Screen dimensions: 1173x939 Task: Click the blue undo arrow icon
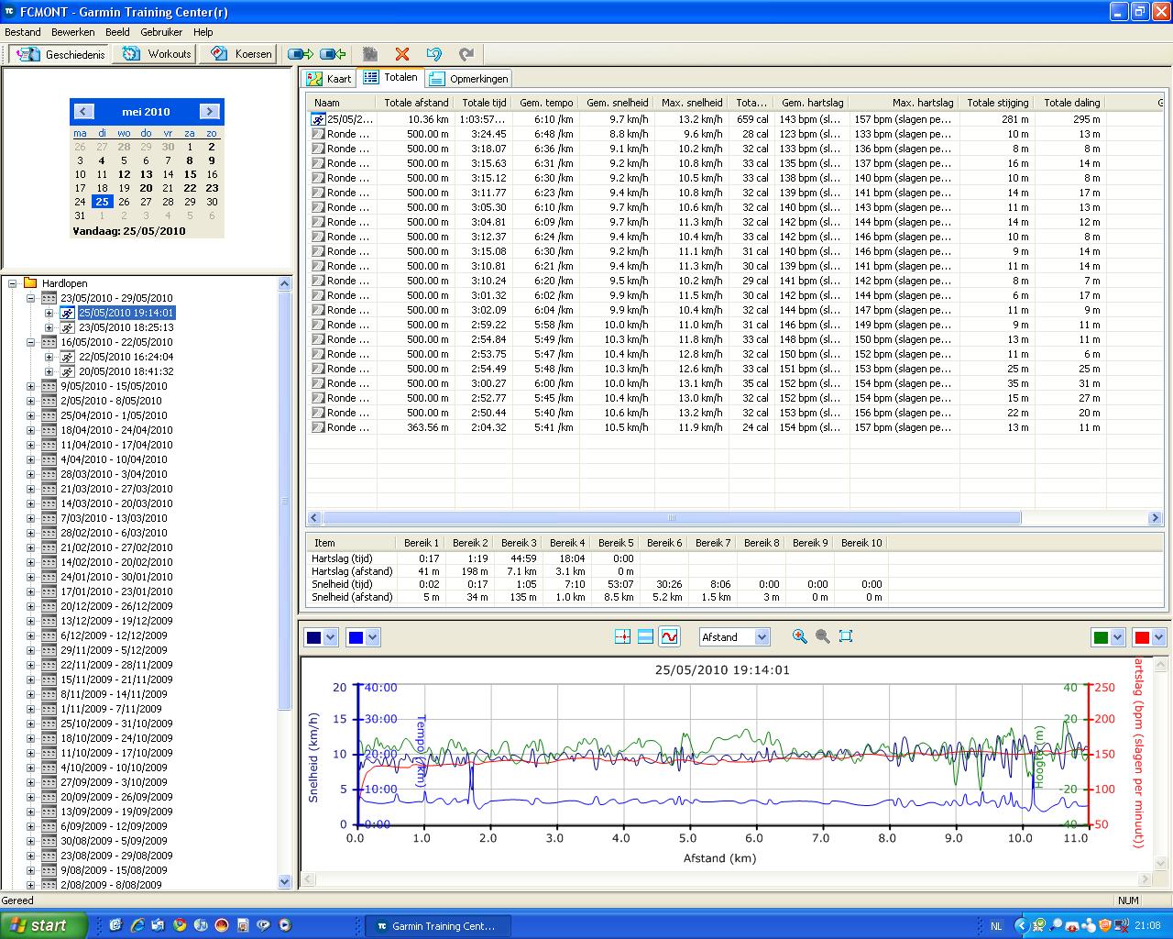(434, 54)
